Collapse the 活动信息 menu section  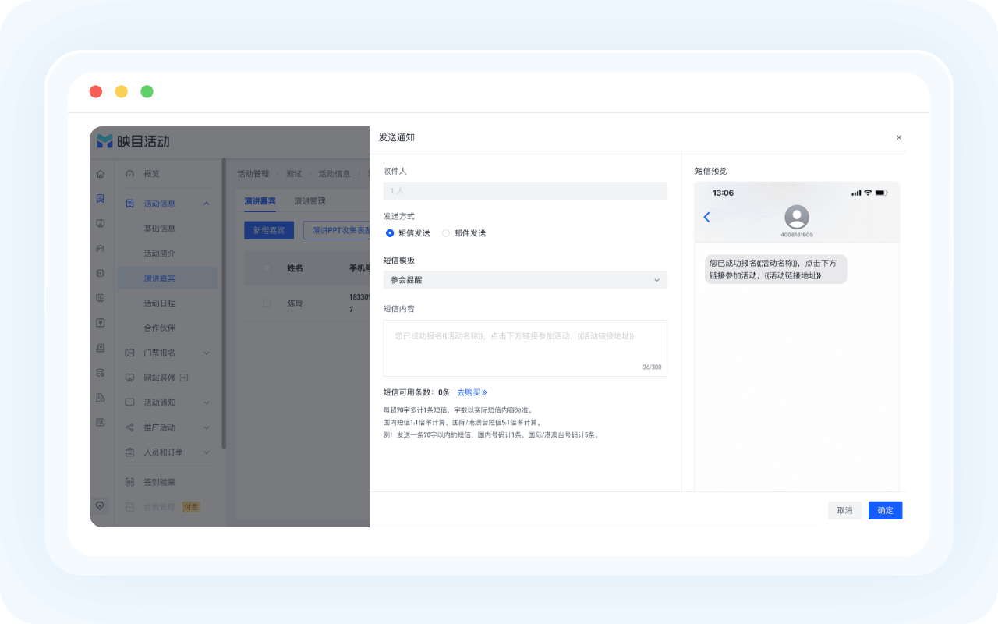click(x=207, y=204)
